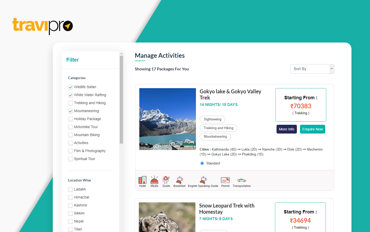Click the Permit amenity icon
The width and height of the screenshot is (370, 232).
click(225, 180)
